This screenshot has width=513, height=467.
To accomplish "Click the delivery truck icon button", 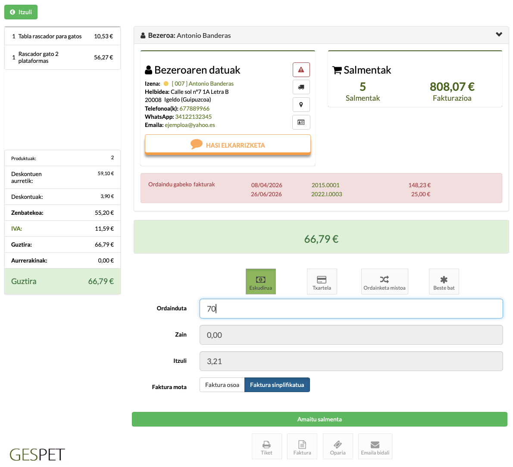I will pos(301,87).
